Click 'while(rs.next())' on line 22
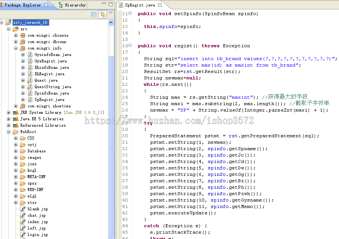Screen dimensions: 339x239 coord(167,84)
